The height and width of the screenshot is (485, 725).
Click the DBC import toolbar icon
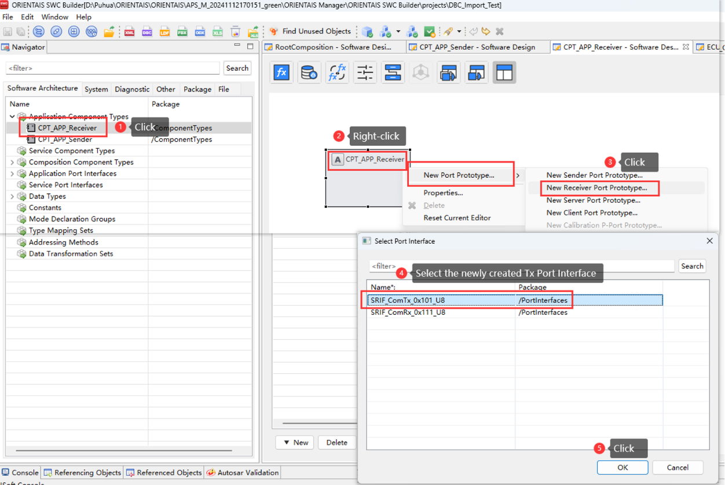pos(147,32)
